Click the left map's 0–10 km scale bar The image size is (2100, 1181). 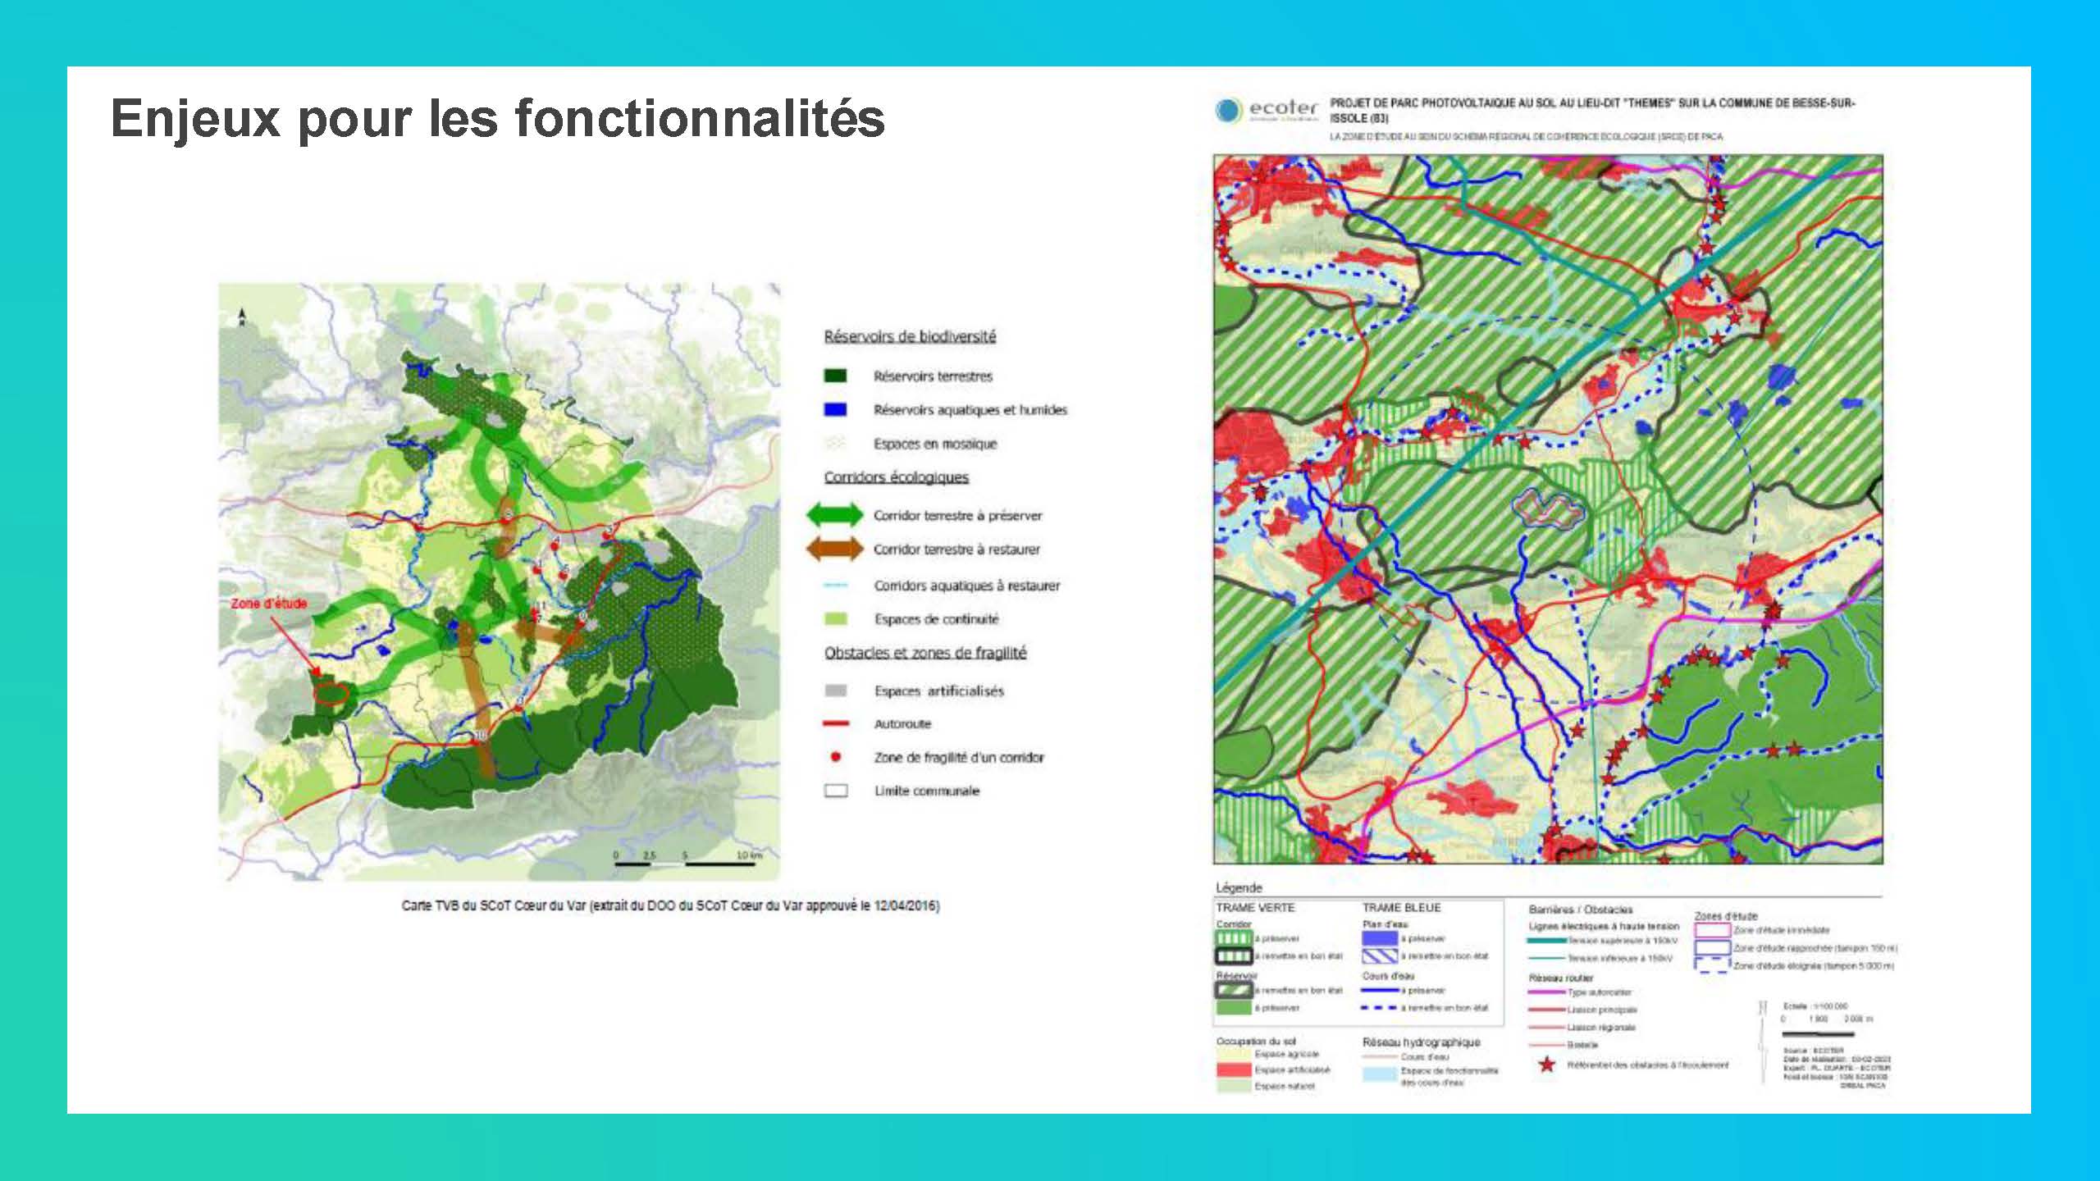tap(687, 859)
